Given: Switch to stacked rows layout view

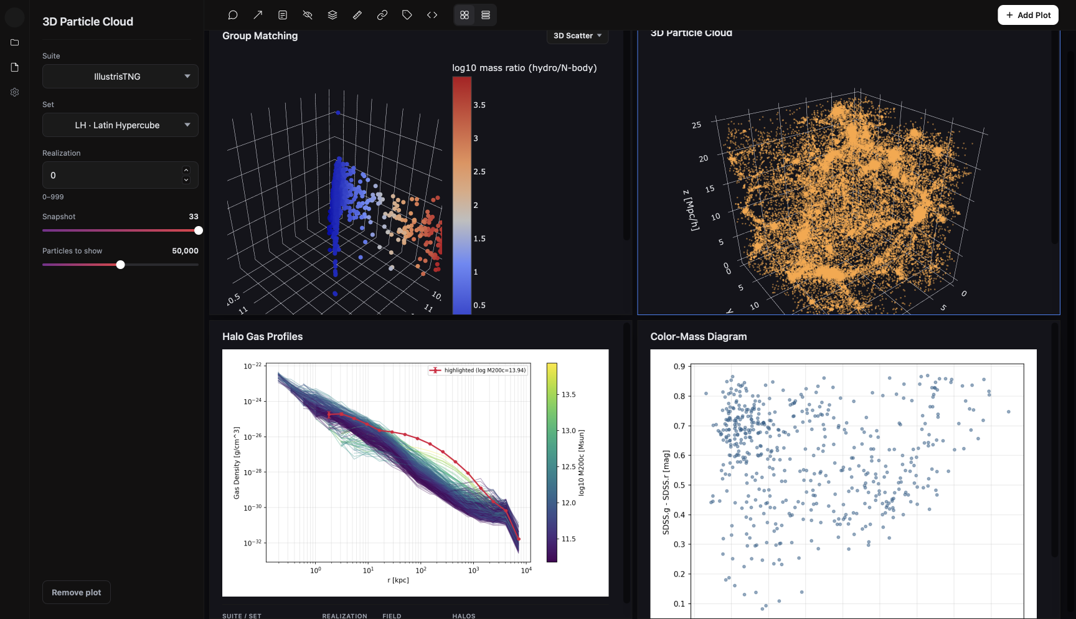Looking at the screenshot, I should [486, 15].
